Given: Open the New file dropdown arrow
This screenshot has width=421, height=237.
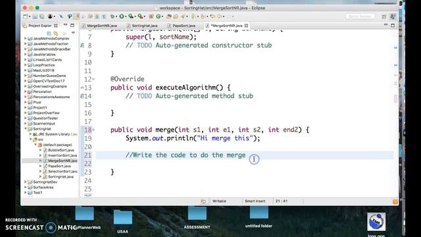Looking at the screenshot, I should tap(29, 16).
